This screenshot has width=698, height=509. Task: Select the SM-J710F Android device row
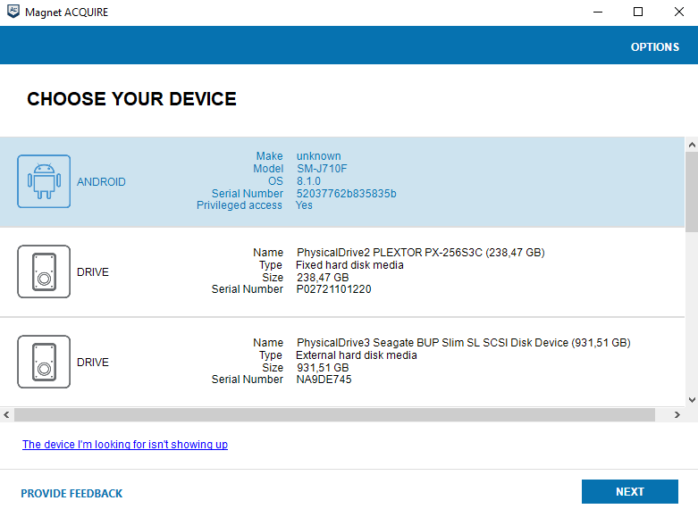(x=342, y=182)
